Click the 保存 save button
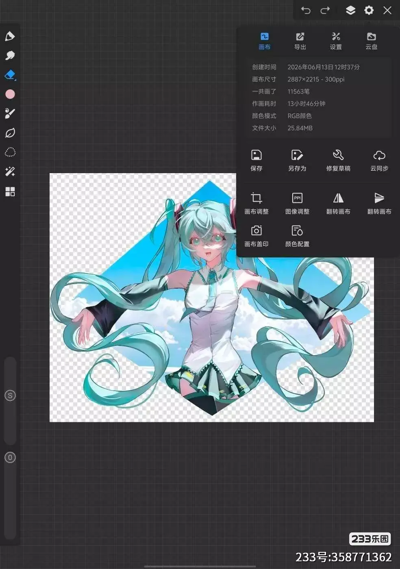 pyautogui.click(x=257, y=161)
